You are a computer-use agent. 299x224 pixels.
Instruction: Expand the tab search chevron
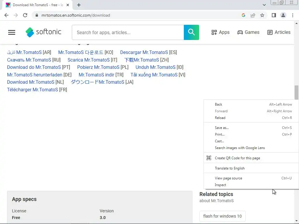pos(264,5)
